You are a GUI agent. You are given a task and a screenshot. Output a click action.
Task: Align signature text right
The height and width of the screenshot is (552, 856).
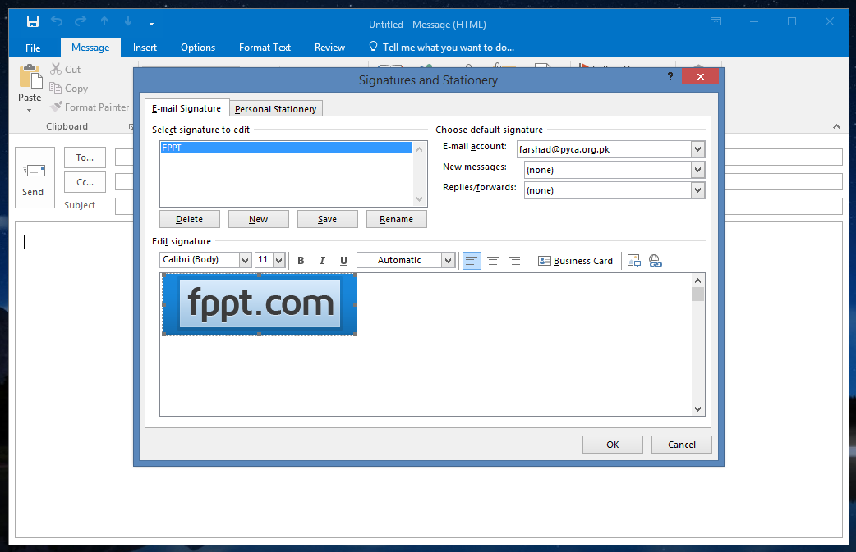(x=514, y=261)
